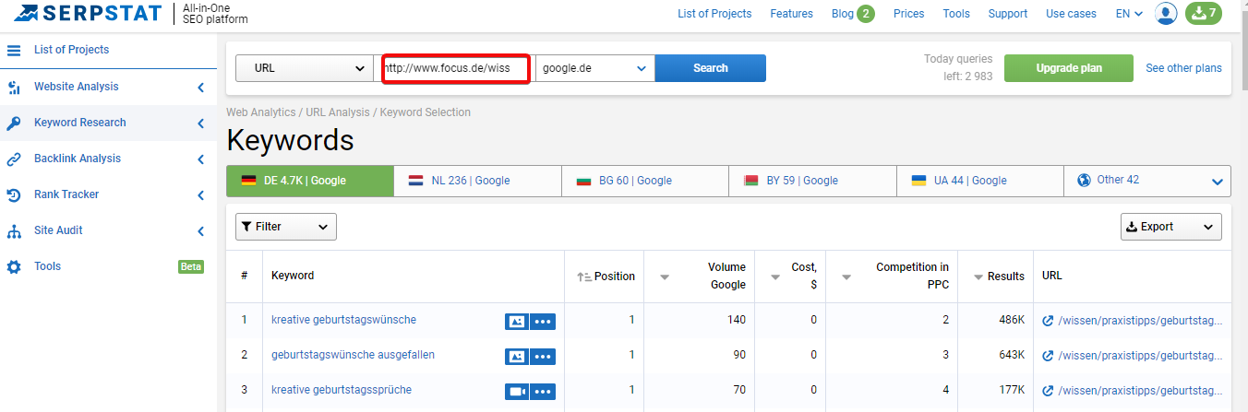Click the Backlink Analysis chain icon
1248x412 pixels.
(14, 159)
